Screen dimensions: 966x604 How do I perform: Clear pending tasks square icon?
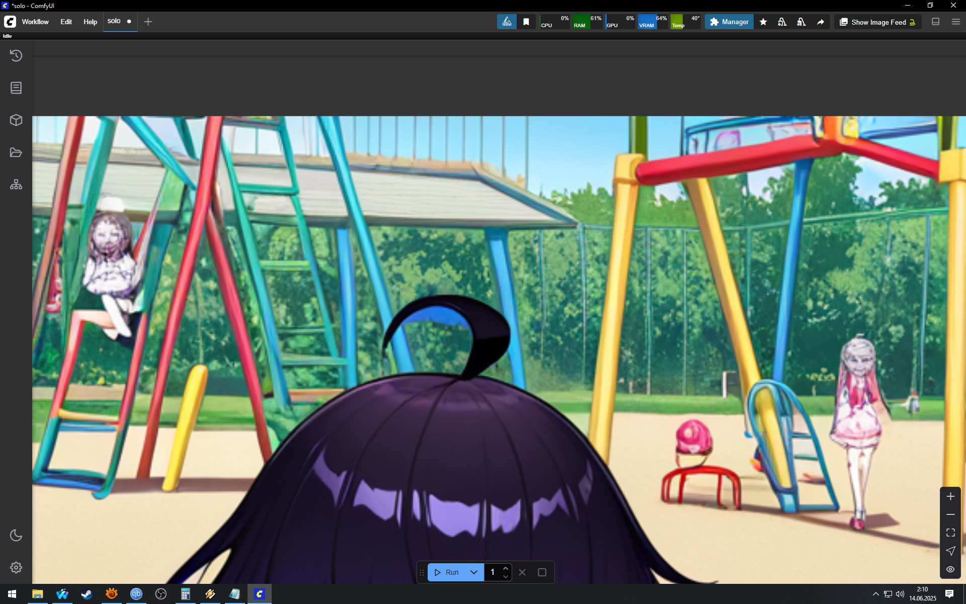542,572
